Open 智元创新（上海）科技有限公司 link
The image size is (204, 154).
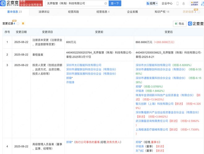click(155, 104)
